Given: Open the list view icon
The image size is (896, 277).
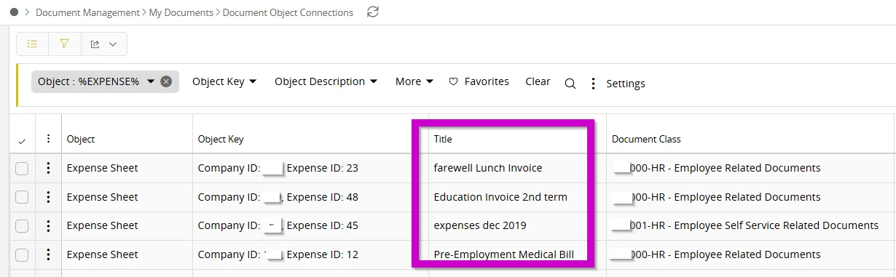Looking at the screenshot, I should (32, 44).
